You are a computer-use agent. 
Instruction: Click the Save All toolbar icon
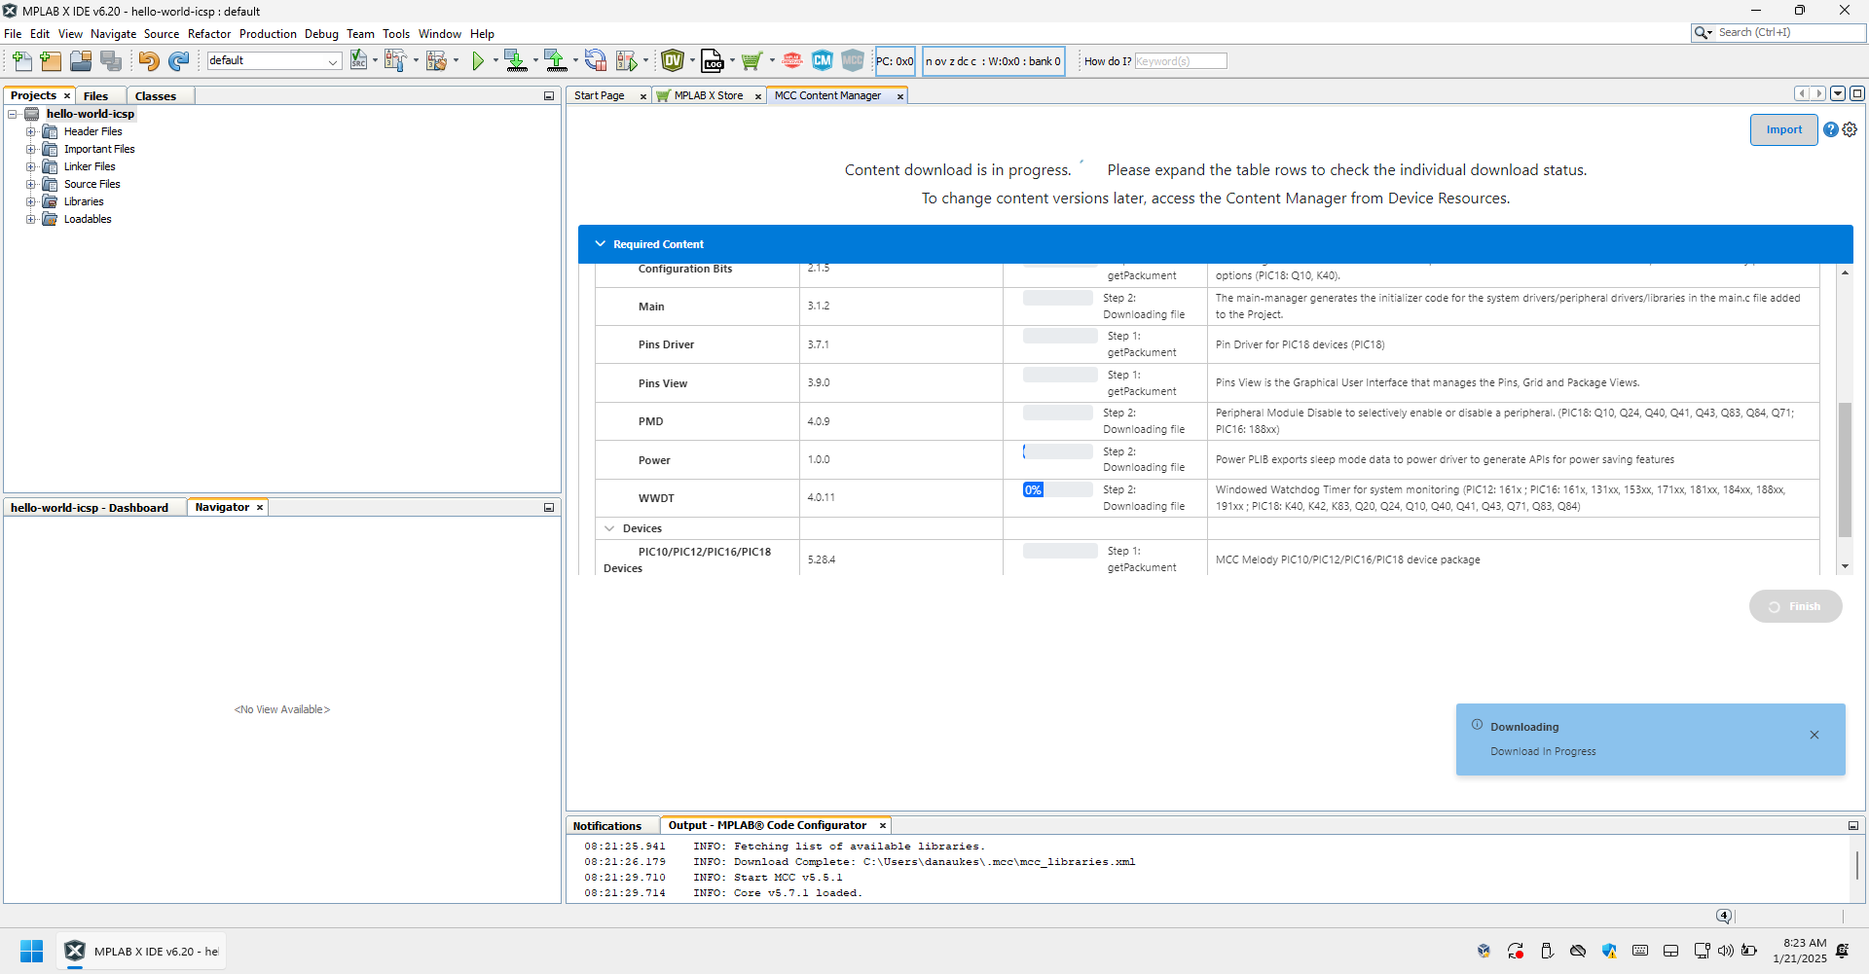click(x=111, y=61)
